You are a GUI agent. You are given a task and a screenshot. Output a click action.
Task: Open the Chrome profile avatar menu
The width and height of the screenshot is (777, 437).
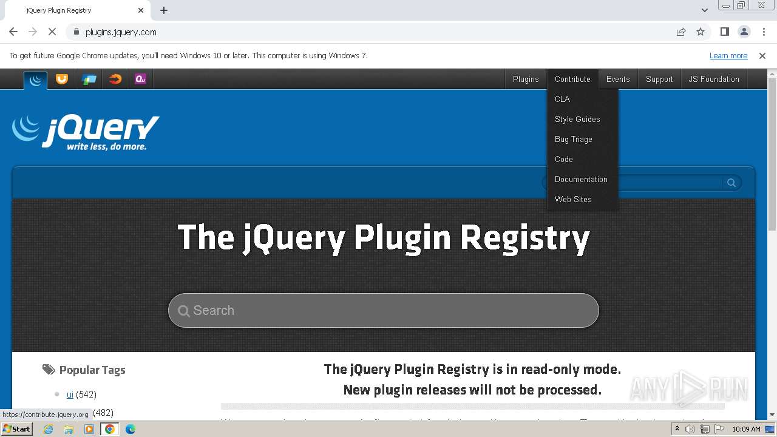744,32
